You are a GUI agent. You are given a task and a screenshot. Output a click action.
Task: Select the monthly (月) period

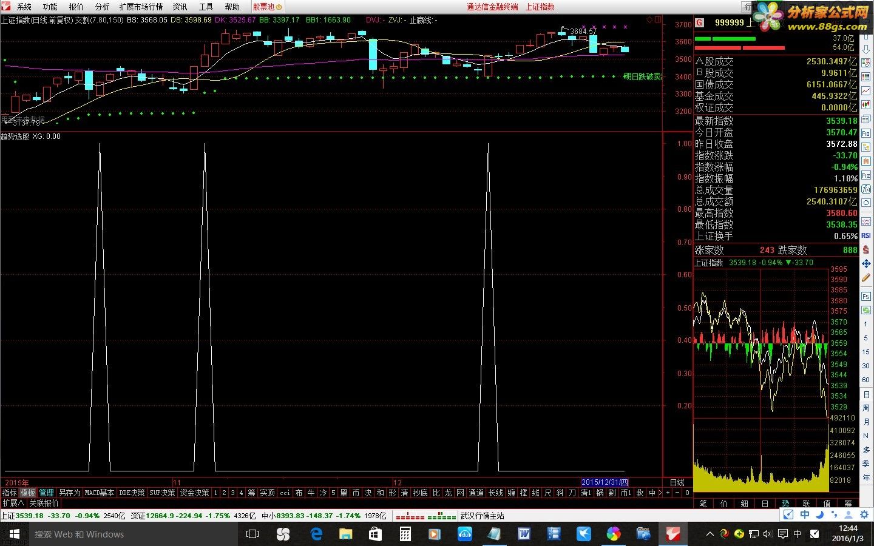pos(866,422)
